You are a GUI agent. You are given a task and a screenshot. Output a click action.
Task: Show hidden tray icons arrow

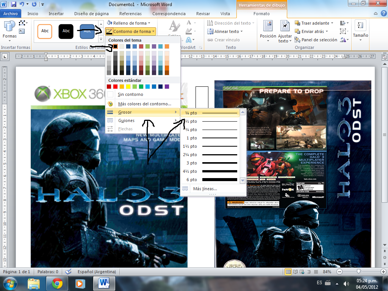point(337,283)
